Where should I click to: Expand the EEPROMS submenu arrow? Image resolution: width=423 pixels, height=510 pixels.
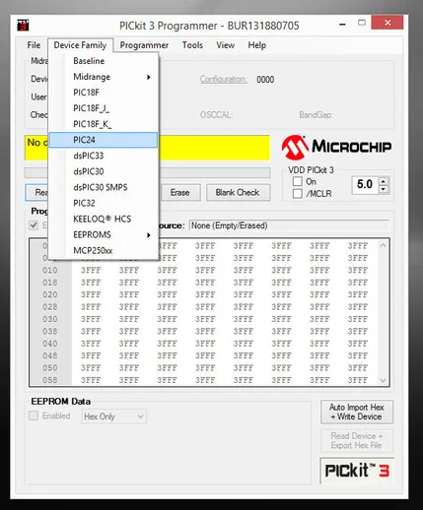pos(149,235)
